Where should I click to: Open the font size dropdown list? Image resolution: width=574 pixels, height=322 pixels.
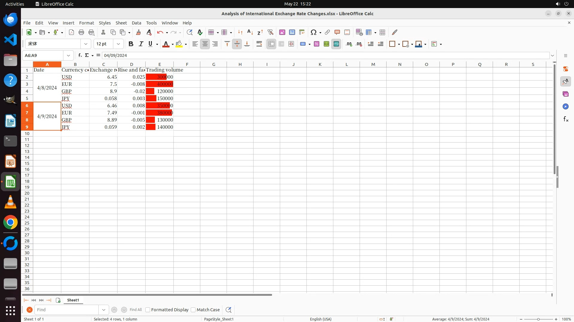tap(118, 44)
